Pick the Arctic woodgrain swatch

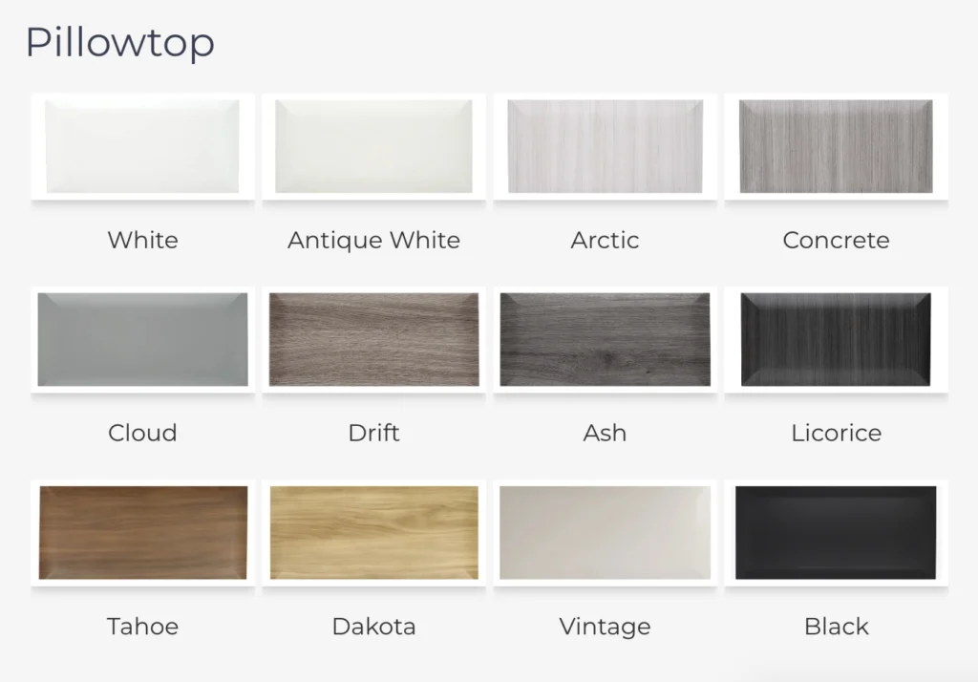605,147
